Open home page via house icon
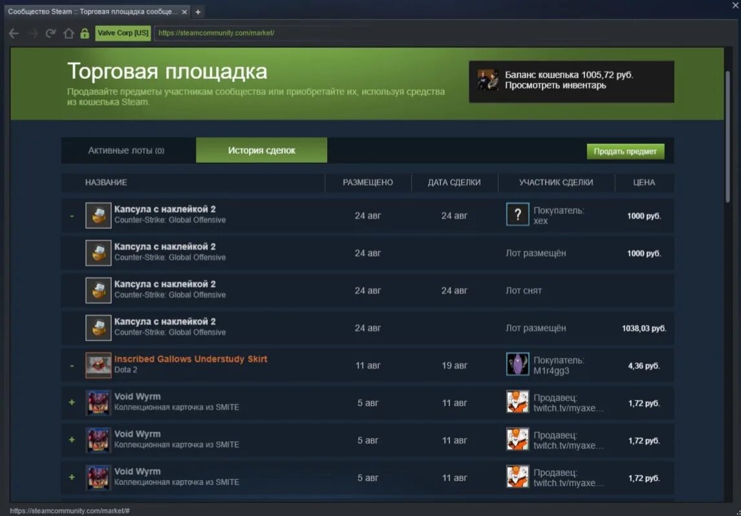 (x=69, y=34)
